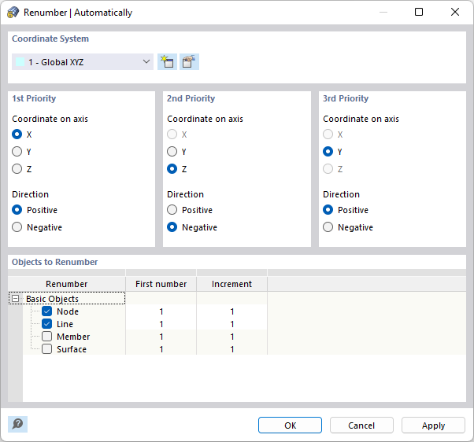Collapse the Basic Objects tree node

15,299
